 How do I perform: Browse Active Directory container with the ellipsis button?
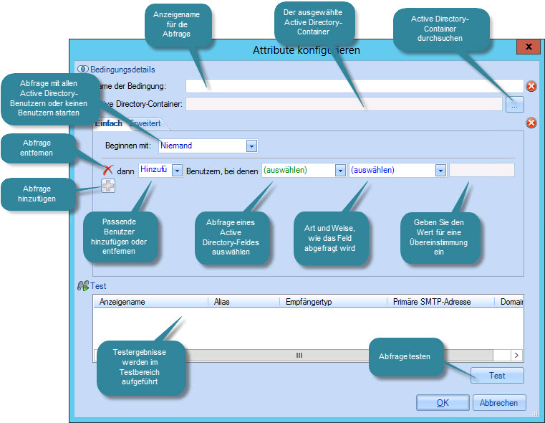click(514, 104)
